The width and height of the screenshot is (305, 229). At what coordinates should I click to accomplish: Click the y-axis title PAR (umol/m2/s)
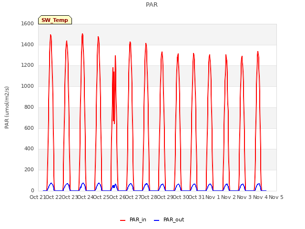coord(7,107)
